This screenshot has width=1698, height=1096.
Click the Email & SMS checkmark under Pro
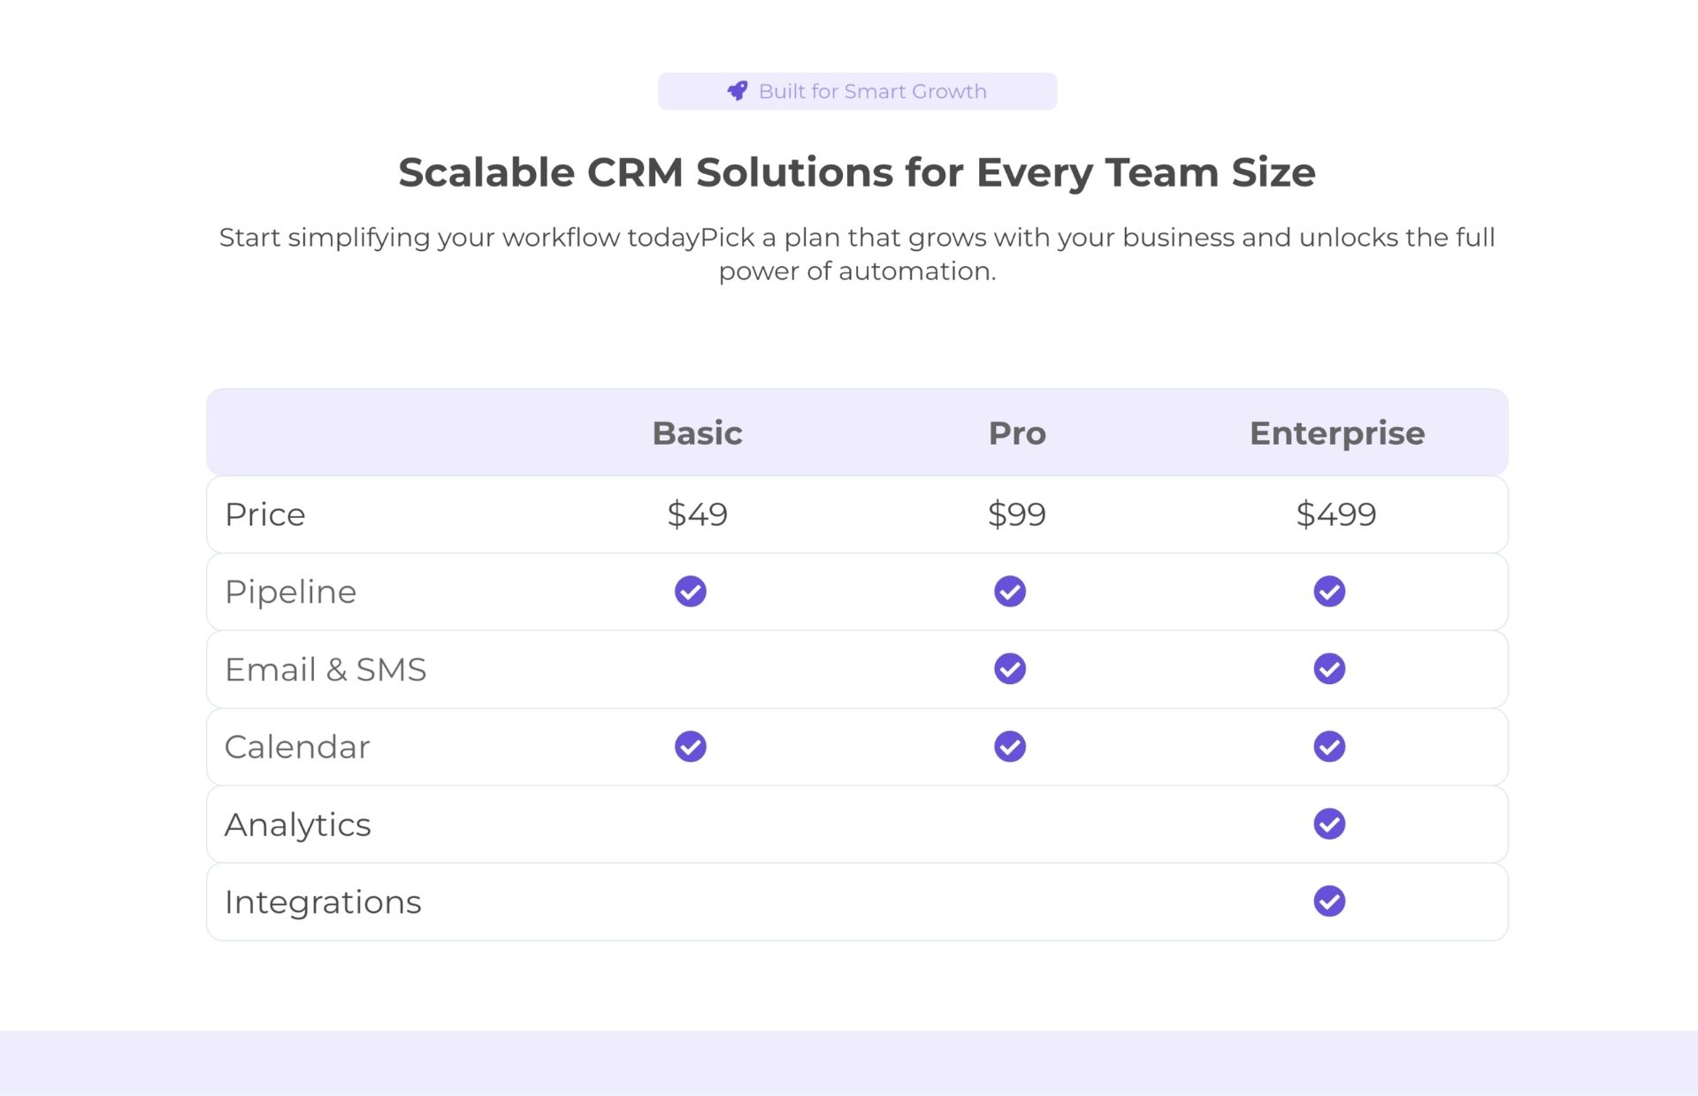click(1010, 669)
